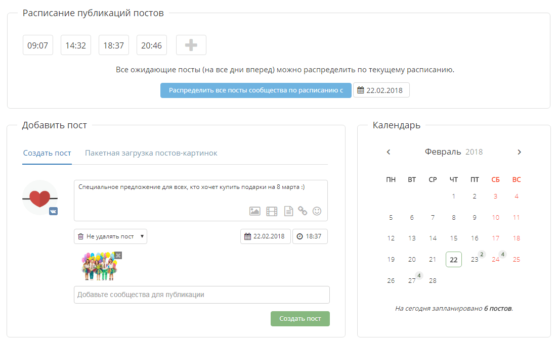557x343 pixels.
Task: Open the post date picker showing 22.02.2018
Action: click(x=266, y=236)
